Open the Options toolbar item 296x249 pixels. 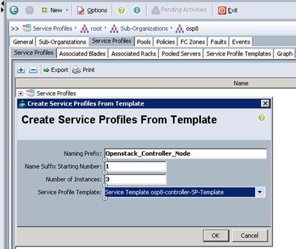click(92, 10)
